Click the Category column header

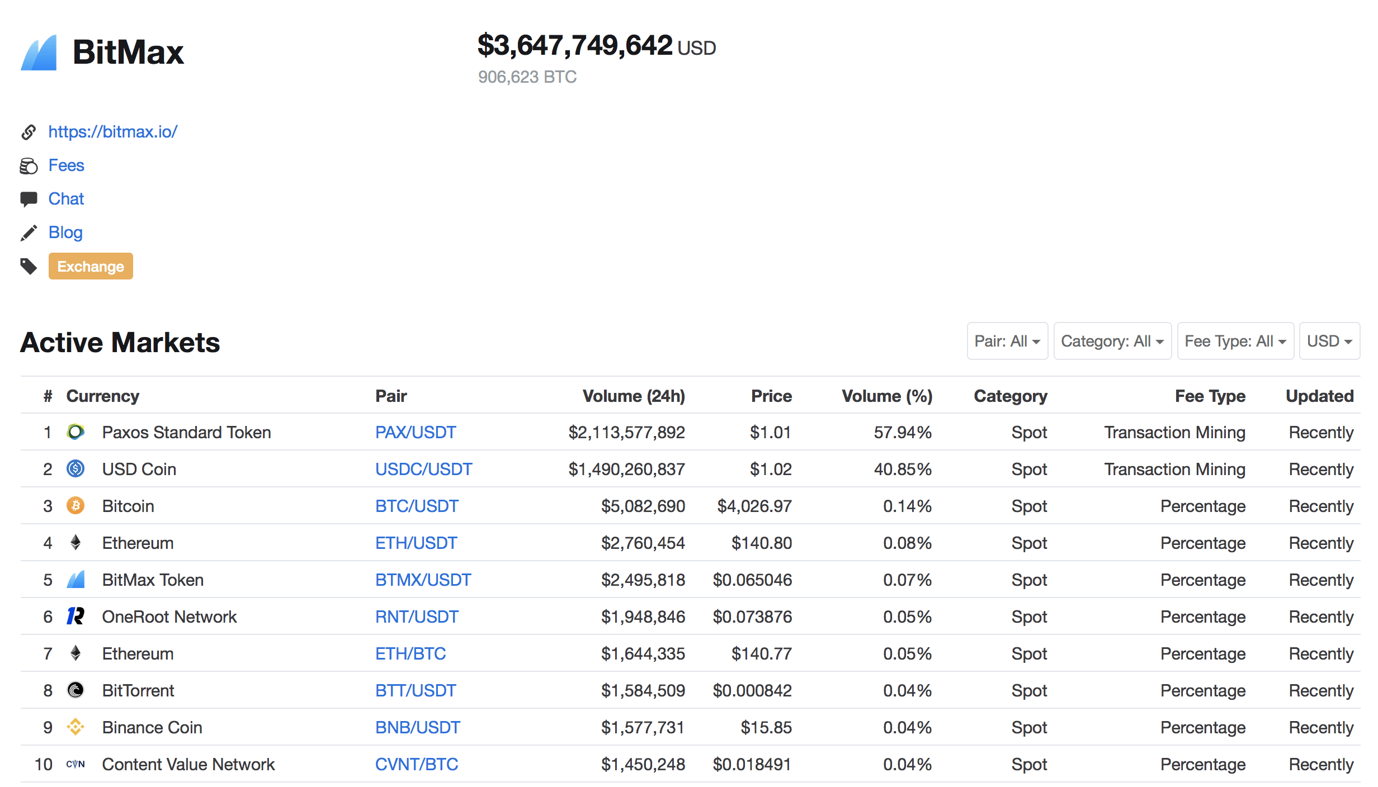coord(1011,396)
